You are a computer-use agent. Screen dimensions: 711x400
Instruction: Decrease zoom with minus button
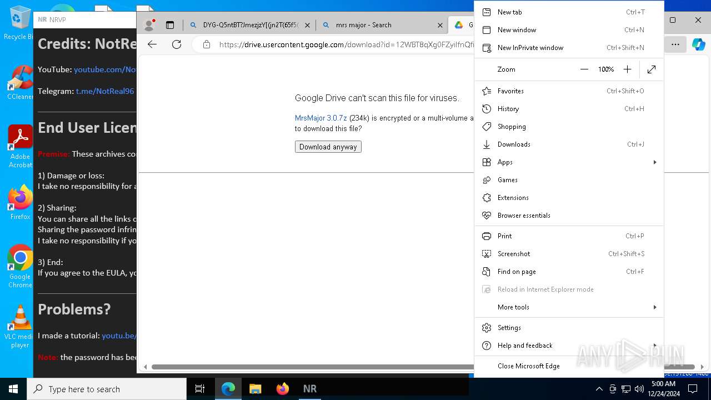[x=584, y=69]
